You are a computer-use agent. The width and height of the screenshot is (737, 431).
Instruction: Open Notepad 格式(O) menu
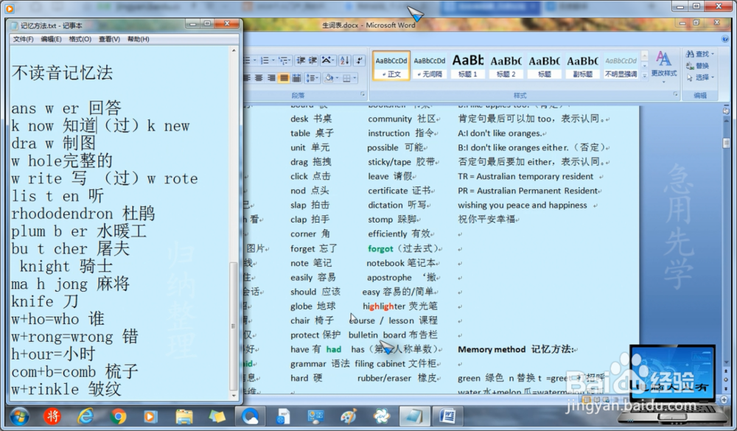[80, 39]
